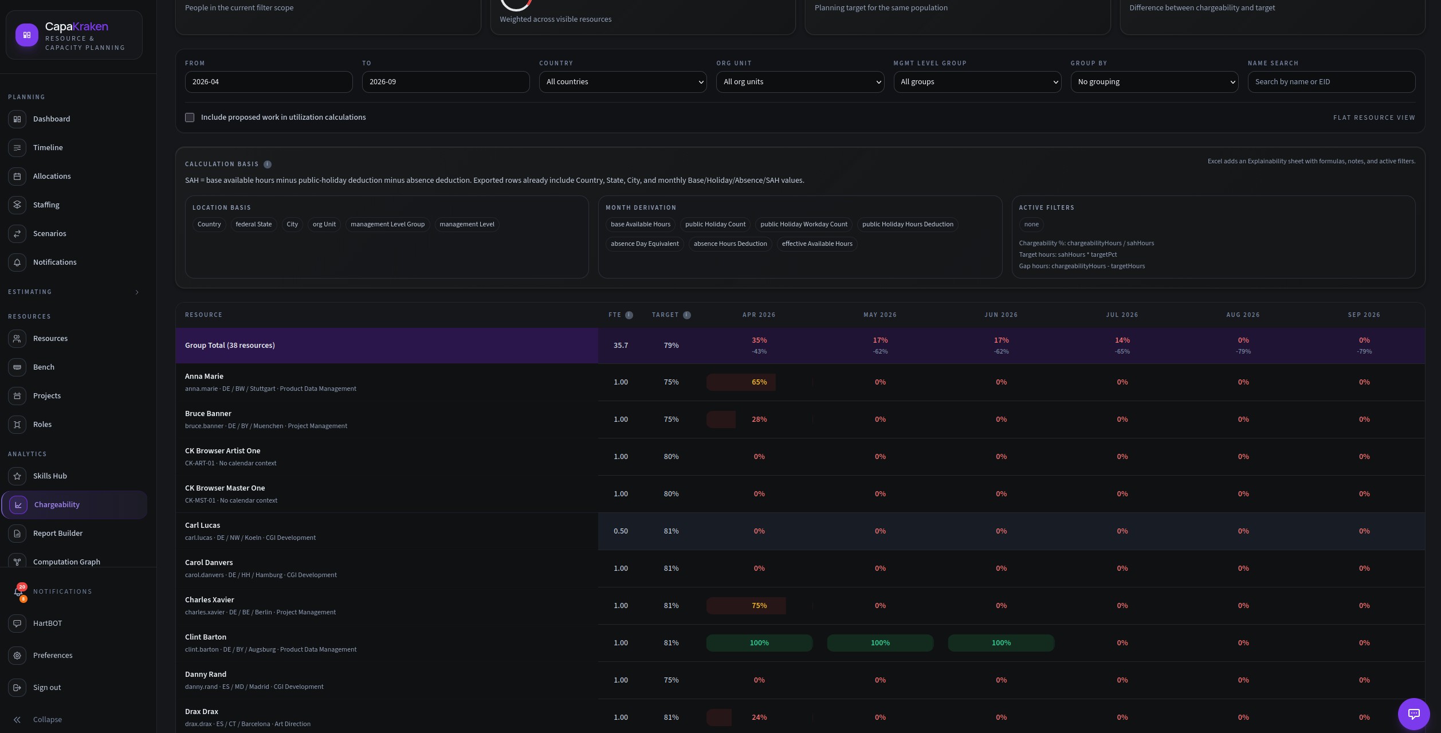Click the none active filter chip
1441x733 pixels.
pyautogui.click(x=1031, y=225)
